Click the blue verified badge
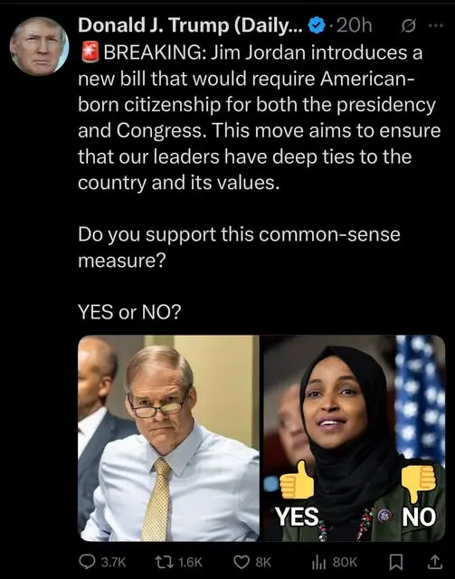455x579 pixels. coord(316,26)
